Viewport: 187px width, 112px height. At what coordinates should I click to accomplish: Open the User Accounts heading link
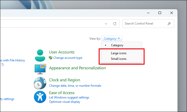[62, 52]
